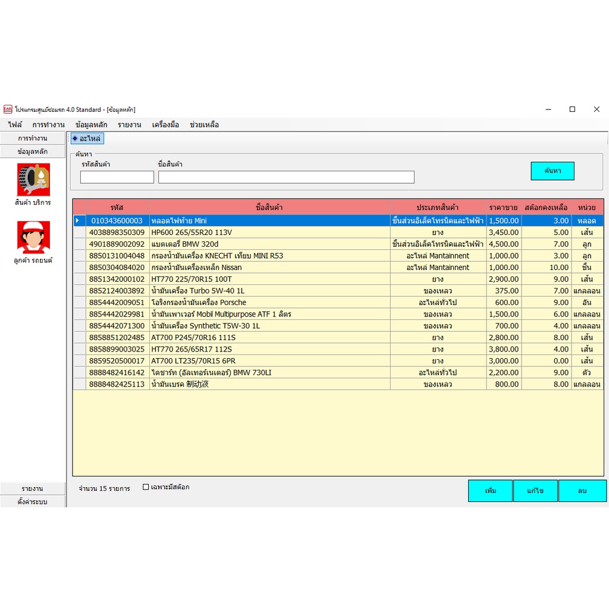This screenshot has height=609, width=609.
Task: Sort by the ประเภทสินค้า column header
Action: click(x=438, y=208)
